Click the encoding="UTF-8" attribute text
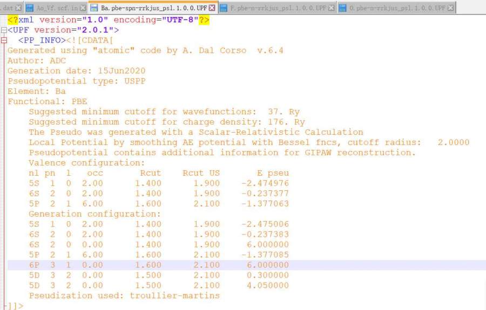The width and height of the screenshot is (486, 310). [x=156, y=20]
